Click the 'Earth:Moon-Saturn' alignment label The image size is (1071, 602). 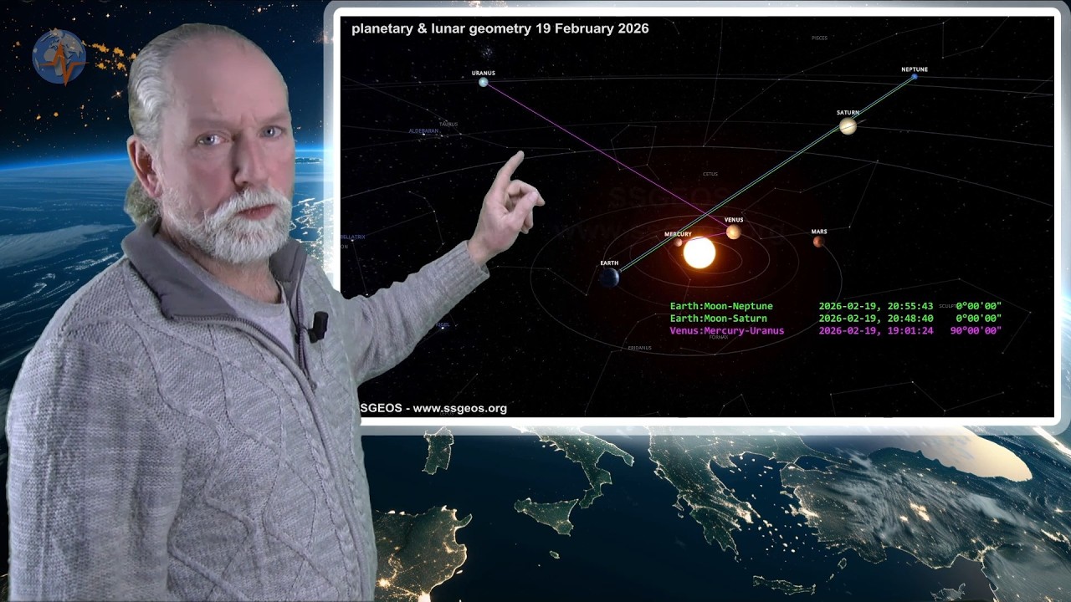point(718,319)
